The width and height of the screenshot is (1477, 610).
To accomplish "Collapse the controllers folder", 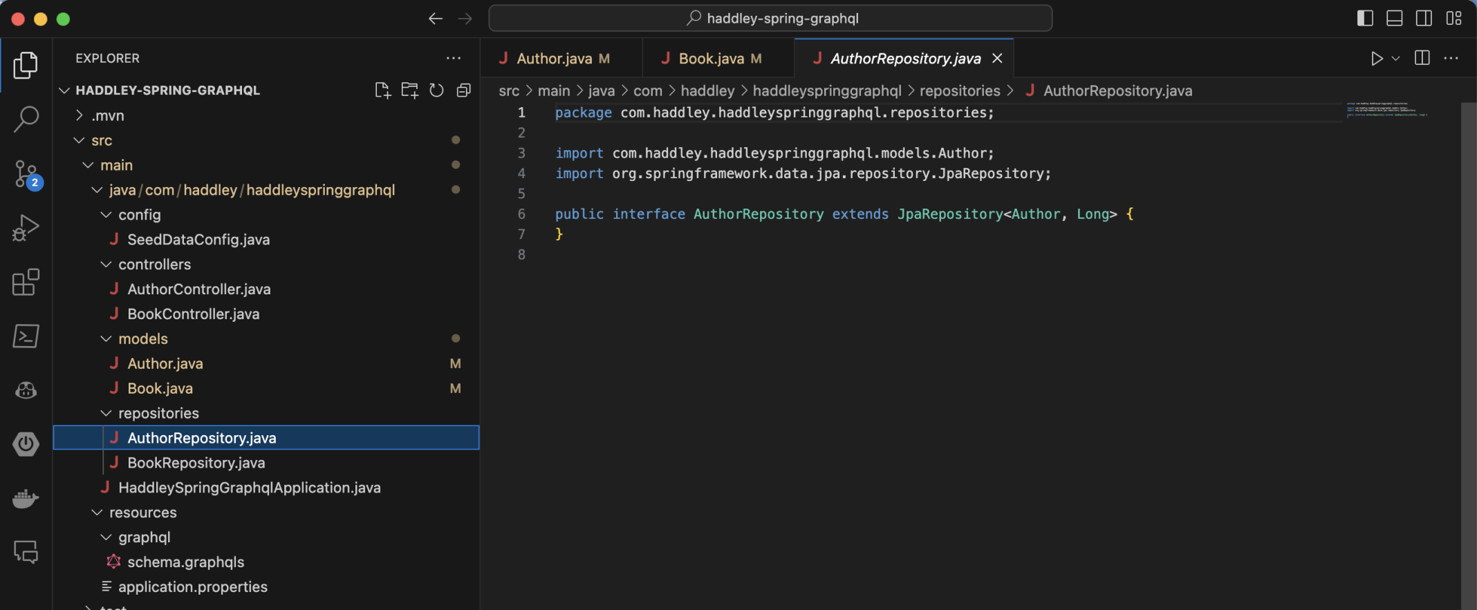I will 154,265.
